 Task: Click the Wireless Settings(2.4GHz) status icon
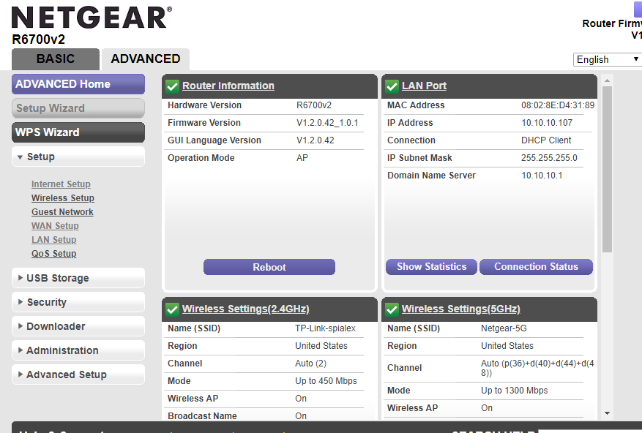[171, 309]
